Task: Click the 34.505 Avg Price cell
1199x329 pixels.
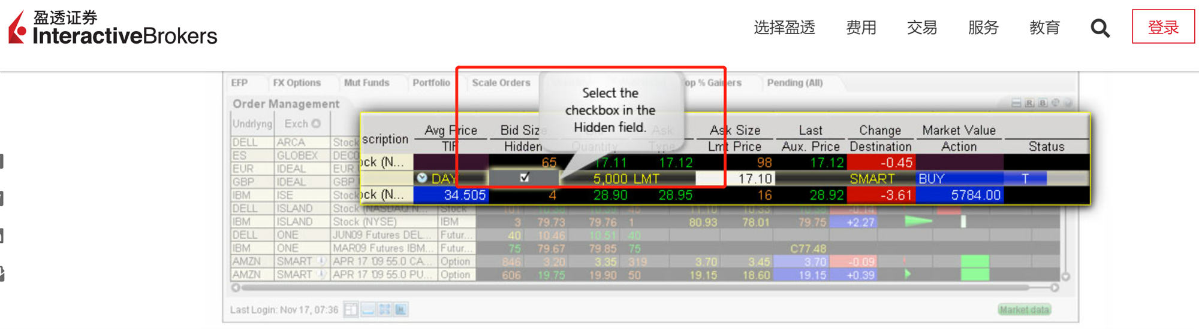Action: (x=451, y=195)
